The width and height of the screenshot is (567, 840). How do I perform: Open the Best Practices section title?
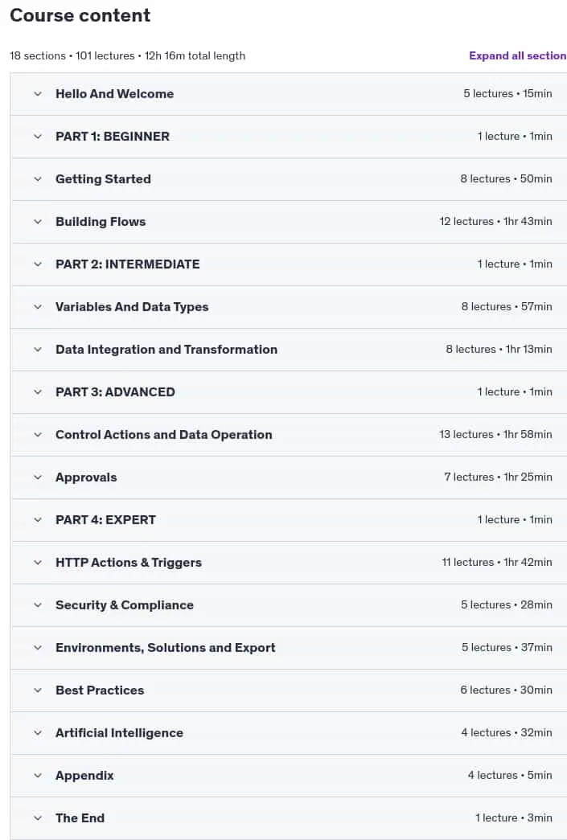100,690
